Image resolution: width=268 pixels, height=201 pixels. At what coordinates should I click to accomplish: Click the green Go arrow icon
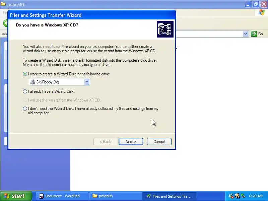tap(254, 34)
